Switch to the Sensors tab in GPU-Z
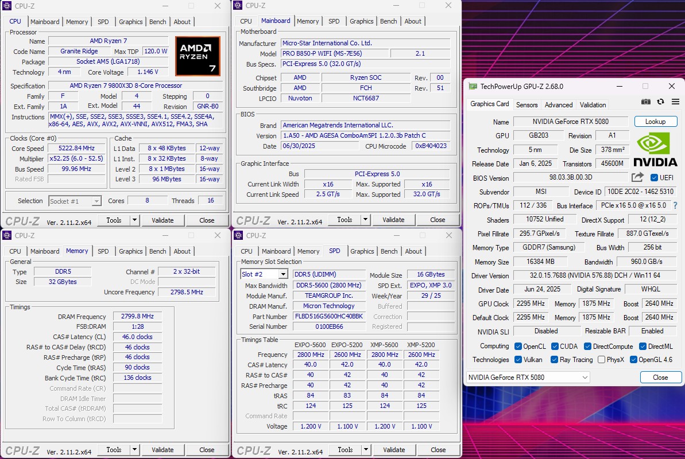The height and width of the screenshot is (459, 685). point(527,105)
